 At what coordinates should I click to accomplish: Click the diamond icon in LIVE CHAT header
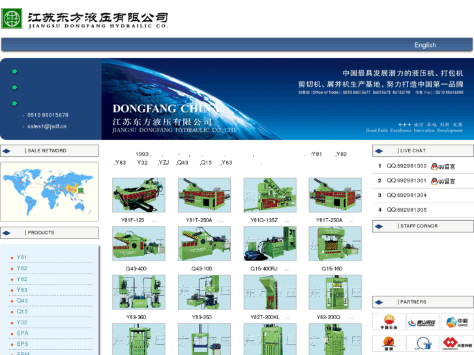click(379, 151)
